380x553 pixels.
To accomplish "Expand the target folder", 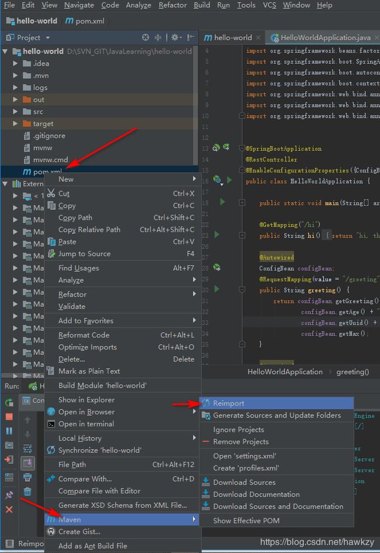I will pyautogui.click(x=15, y=124).
